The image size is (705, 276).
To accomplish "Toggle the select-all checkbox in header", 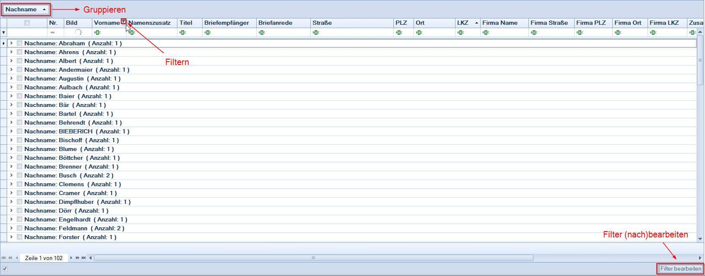I will (27, 23).
